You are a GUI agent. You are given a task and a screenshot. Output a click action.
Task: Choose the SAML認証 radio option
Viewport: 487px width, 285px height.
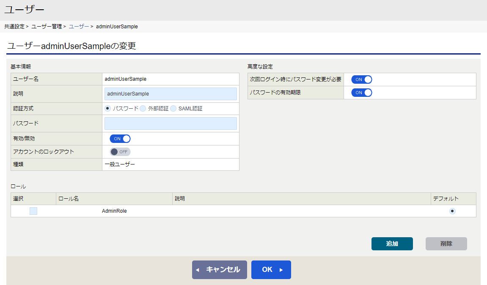point(173,108)
